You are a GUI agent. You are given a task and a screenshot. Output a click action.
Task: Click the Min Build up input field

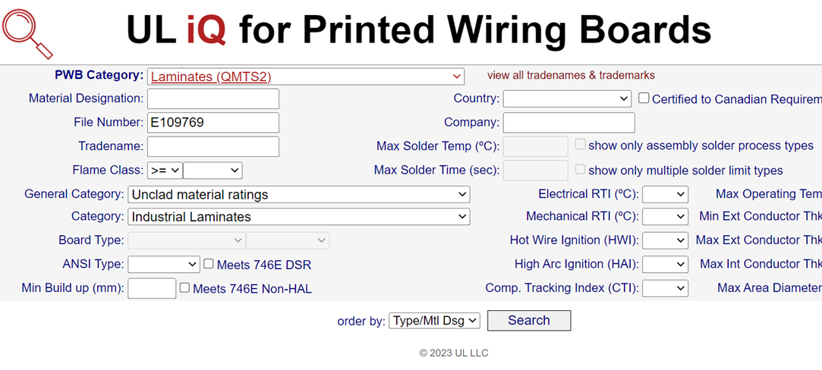[x=152, y=288]
